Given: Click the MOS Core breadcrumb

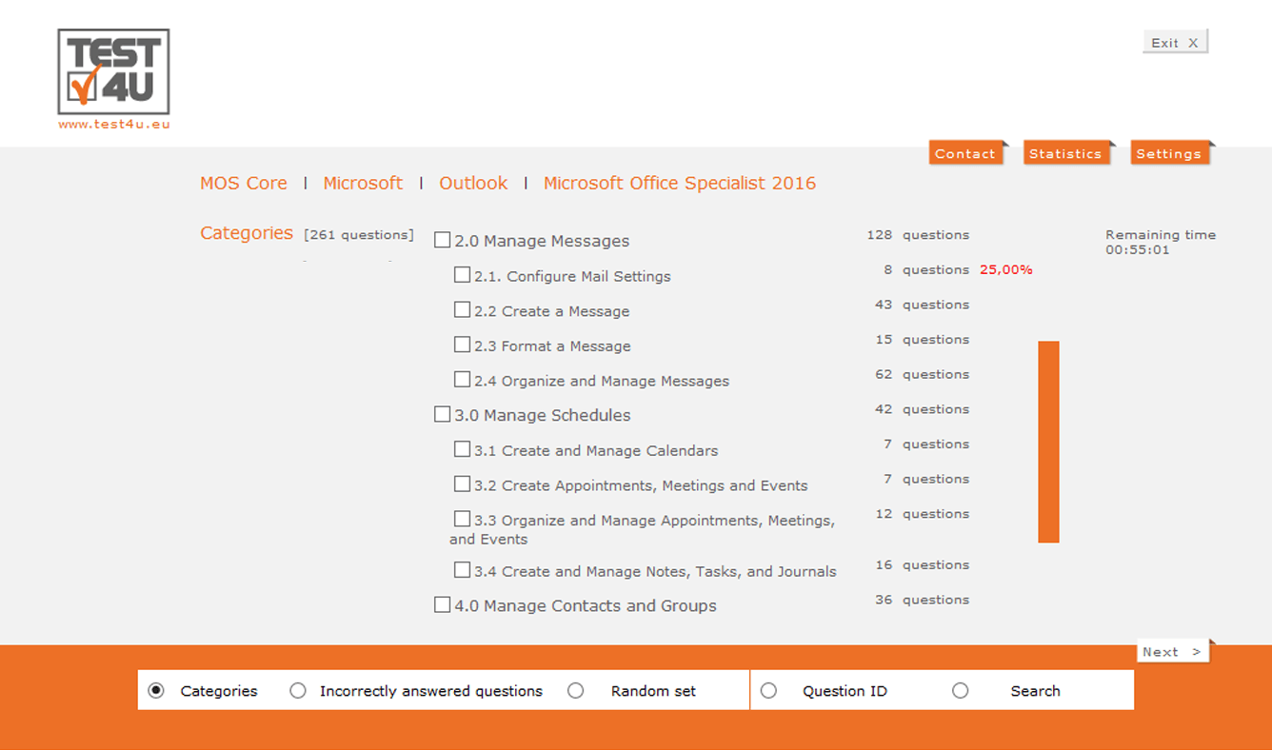Looking at the screenshot, I should point(244,183).
